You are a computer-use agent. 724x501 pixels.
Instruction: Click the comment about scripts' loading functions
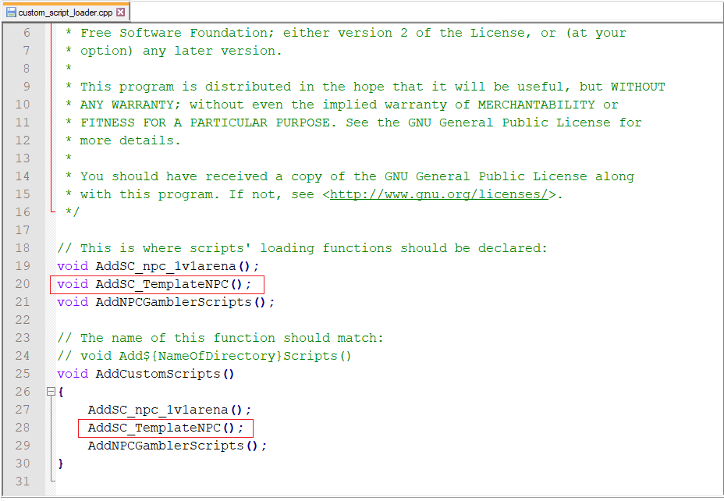[302, 248]
